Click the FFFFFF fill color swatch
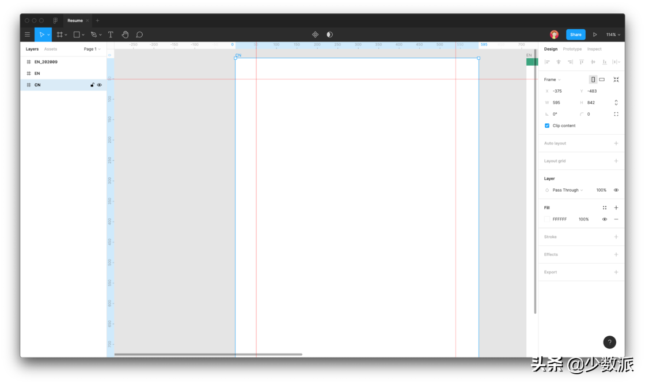Image resolution: width=645 pixels, height=384 pixels. point(547,219)
